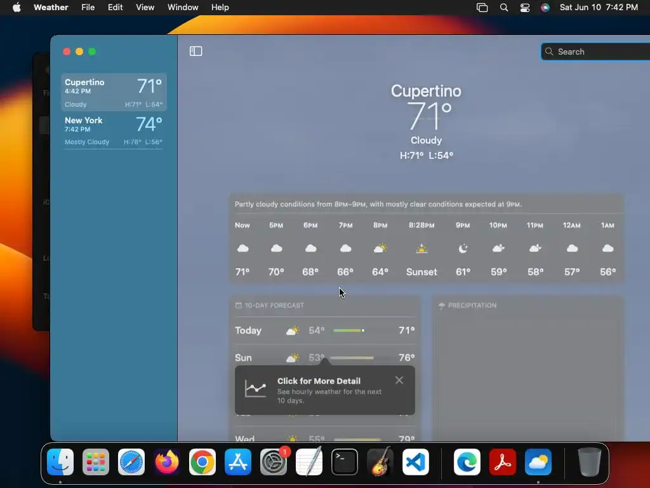Click the large Cupertino heading

pos(426,91)
